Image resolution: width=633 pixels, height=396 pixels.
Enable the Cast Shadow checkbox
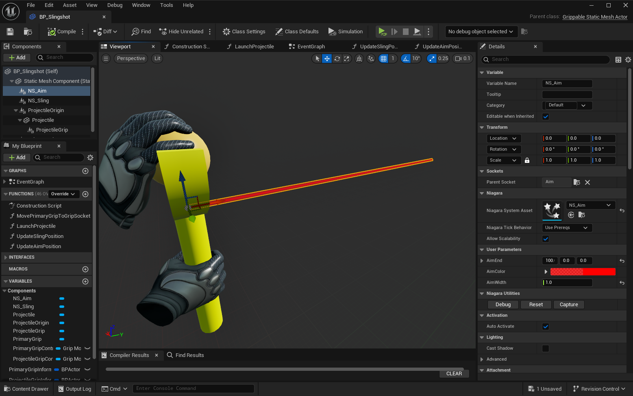546,348
